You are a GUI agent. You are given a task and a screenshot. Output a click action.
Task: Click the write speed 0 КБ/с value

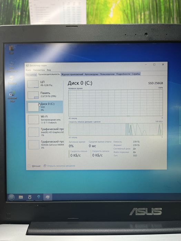98,155
